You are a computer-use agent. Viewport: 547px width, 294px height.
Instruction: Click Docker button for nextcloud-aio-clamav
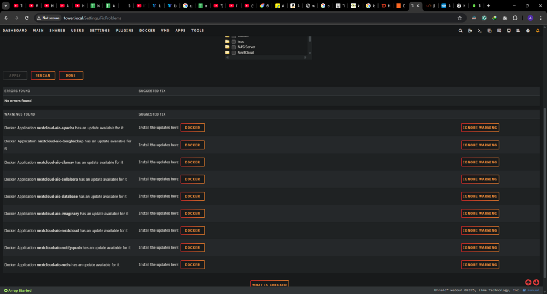[x=193, y=162]
